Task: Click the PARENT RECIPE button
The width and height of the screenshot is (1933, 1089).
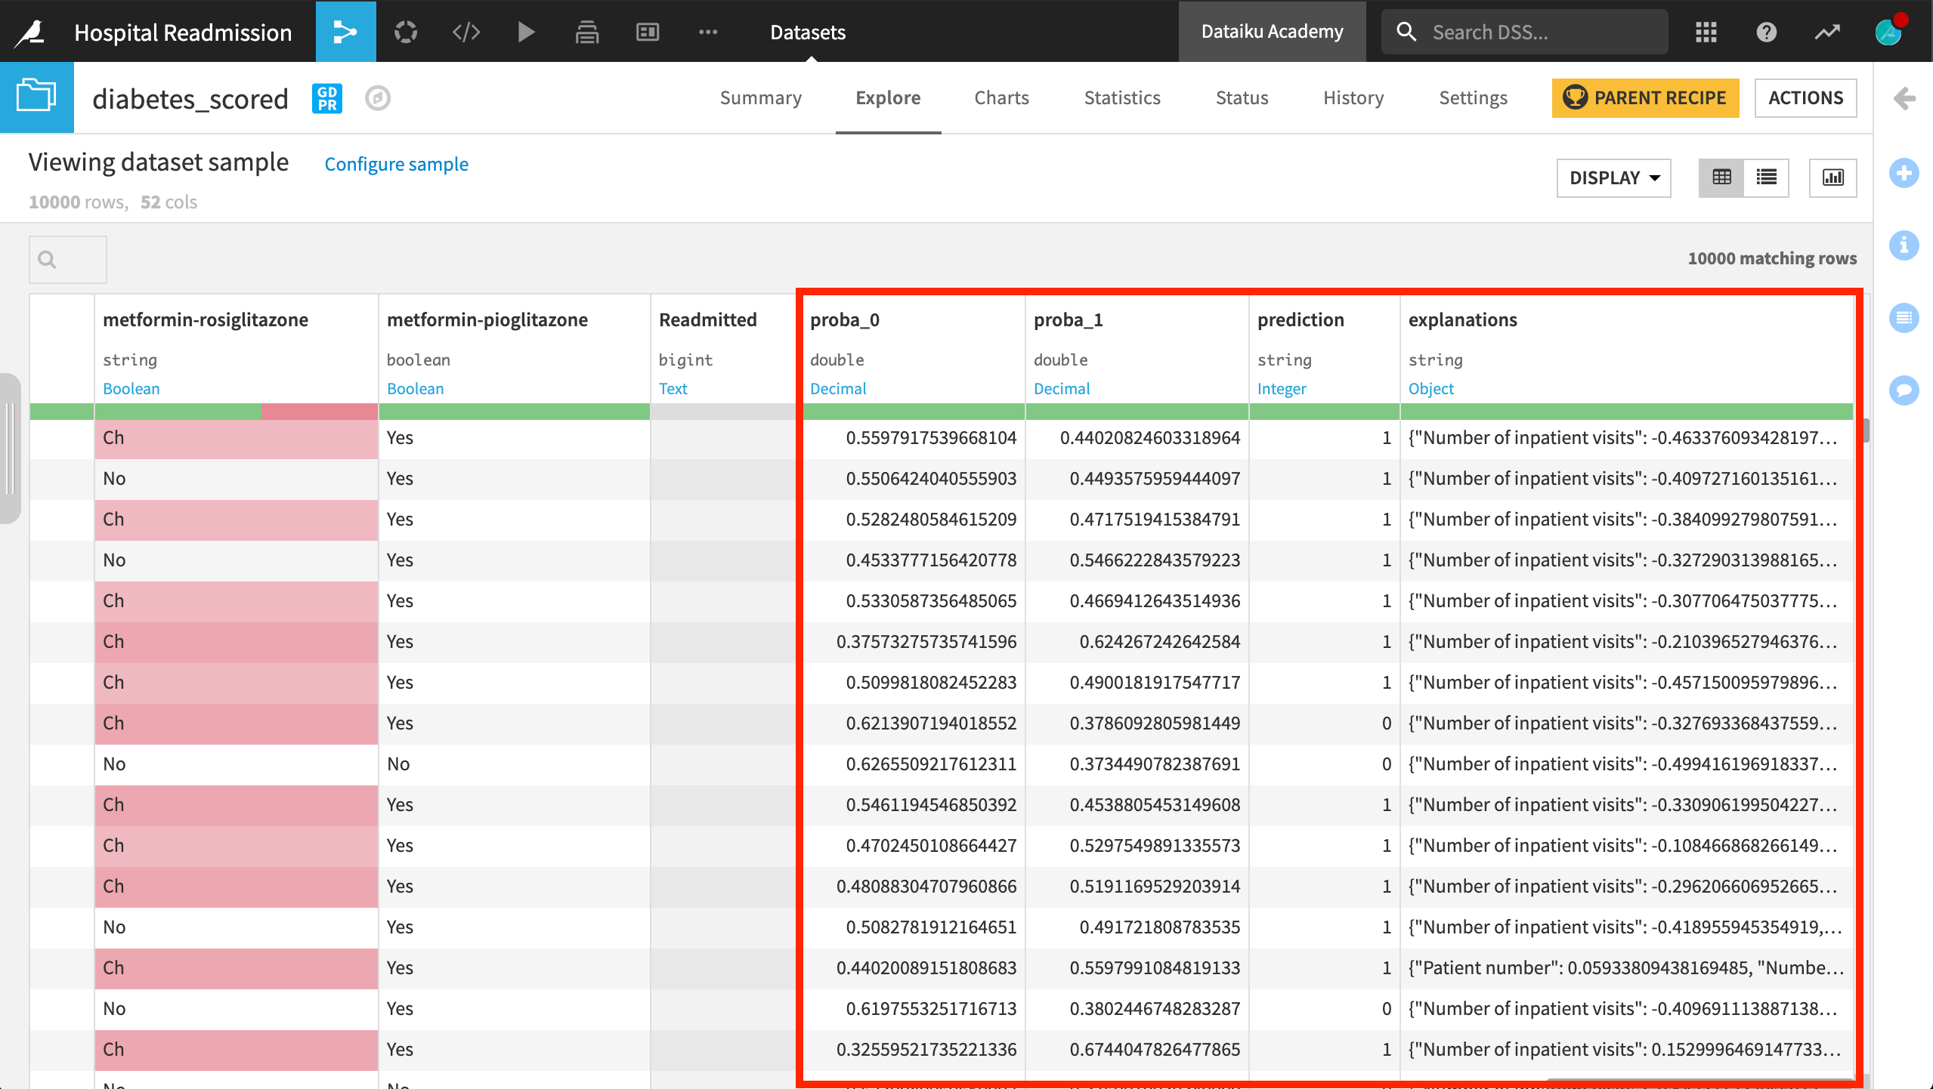Action: click(1645, 97)
